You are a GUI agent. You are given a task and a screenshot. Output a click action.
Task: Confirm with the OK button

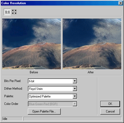(110, 104)
